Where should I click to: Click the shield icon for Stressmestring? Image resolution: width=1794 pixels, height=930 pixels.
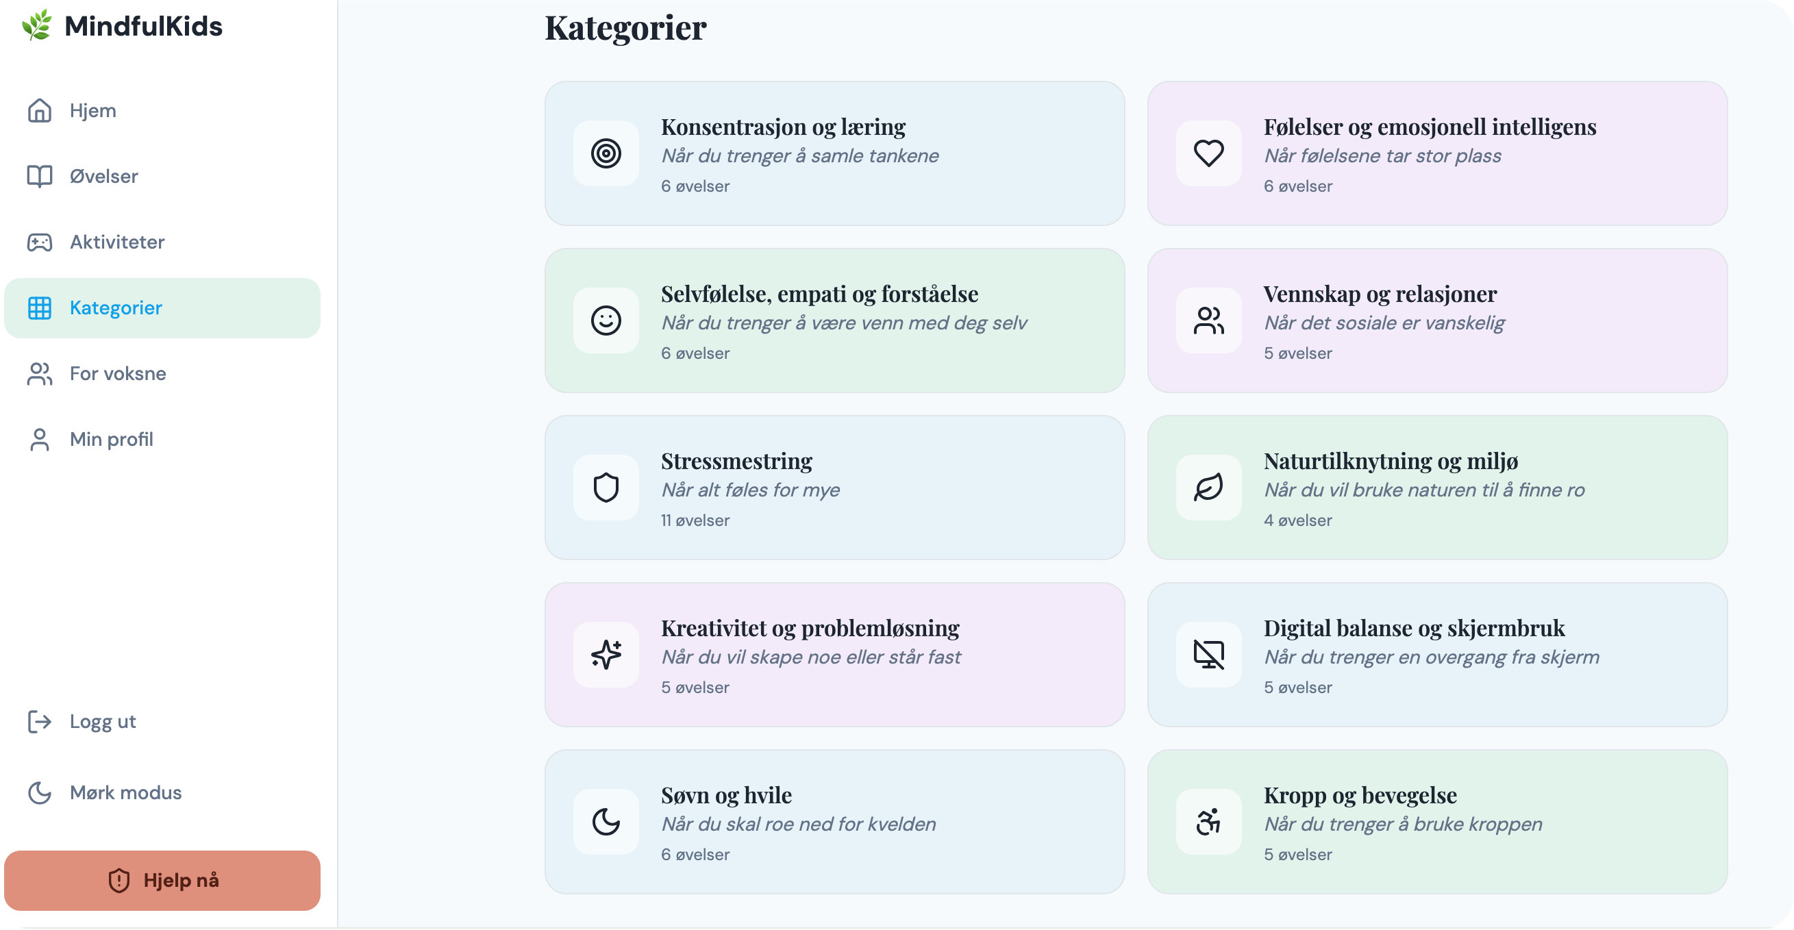tap(606, 488)
